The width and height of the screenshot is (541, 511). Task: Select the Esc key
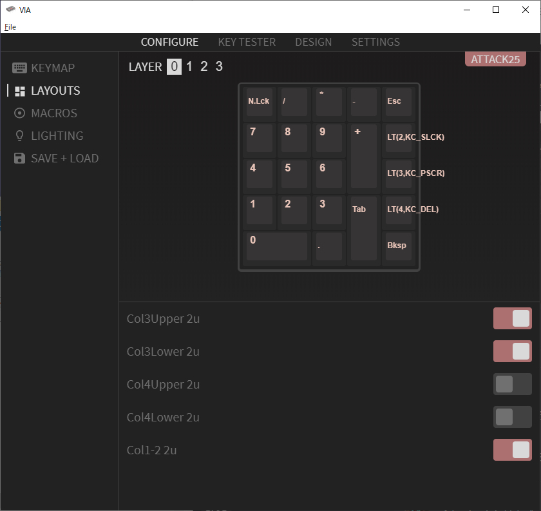399,102
